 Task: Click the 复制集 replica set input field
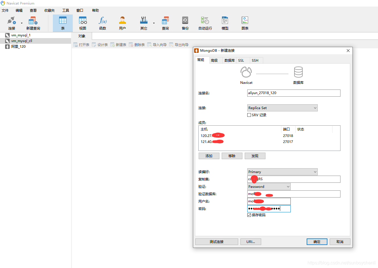click(294, 179)
